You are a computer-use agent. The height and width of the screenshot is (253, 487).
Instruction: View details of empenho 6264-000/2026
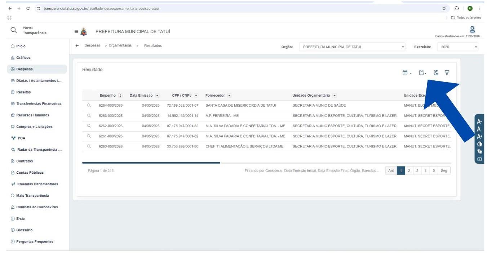(x=89, y=106)
